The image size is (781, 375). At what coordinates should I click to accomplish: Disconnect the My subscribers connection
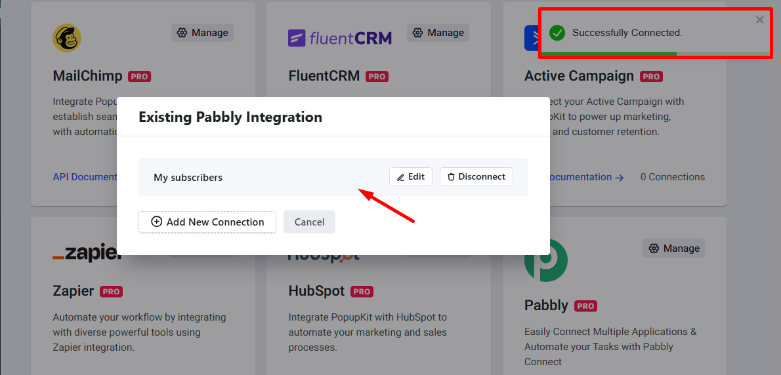pos(476,176)
